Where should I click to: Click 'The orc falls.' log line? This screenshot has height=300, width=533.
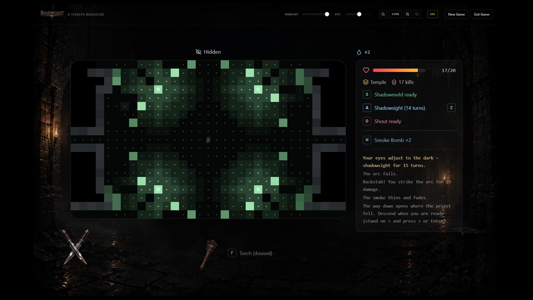380,174
